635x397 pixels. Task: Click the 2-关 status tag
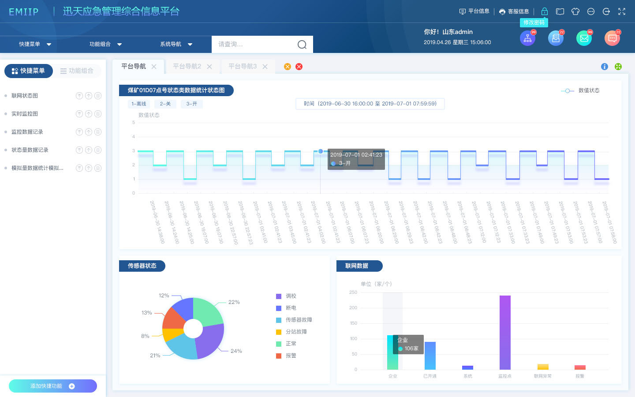click(165, 104)
